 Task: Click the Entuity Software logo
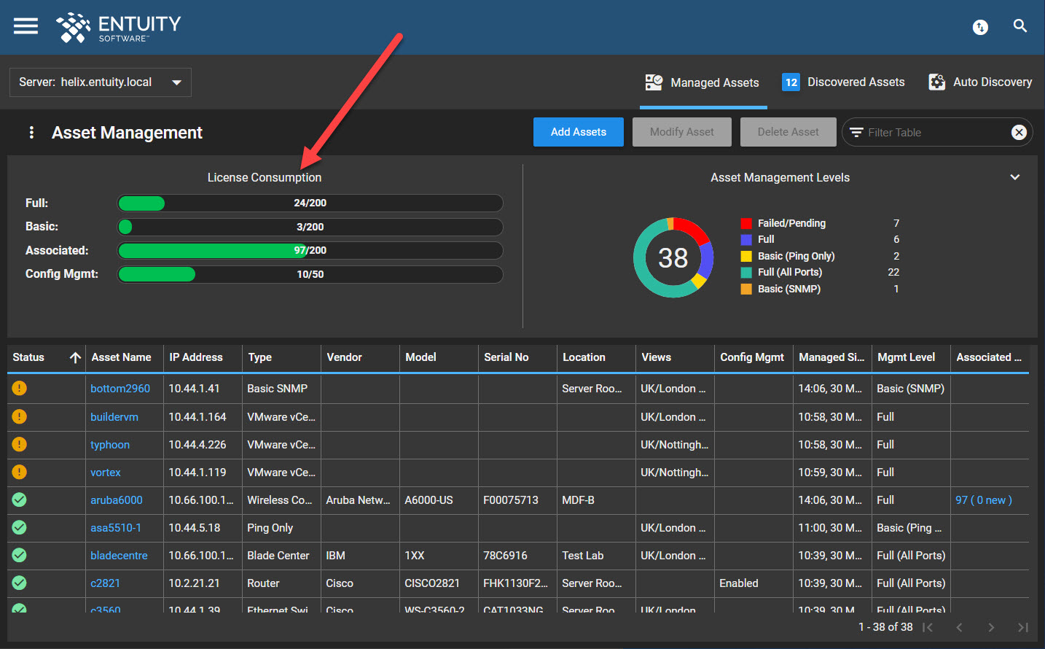[119, 28]
